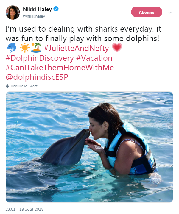The image size is (179, 214).
Task: Toggle the Abonné follow button
Action: 147,12
